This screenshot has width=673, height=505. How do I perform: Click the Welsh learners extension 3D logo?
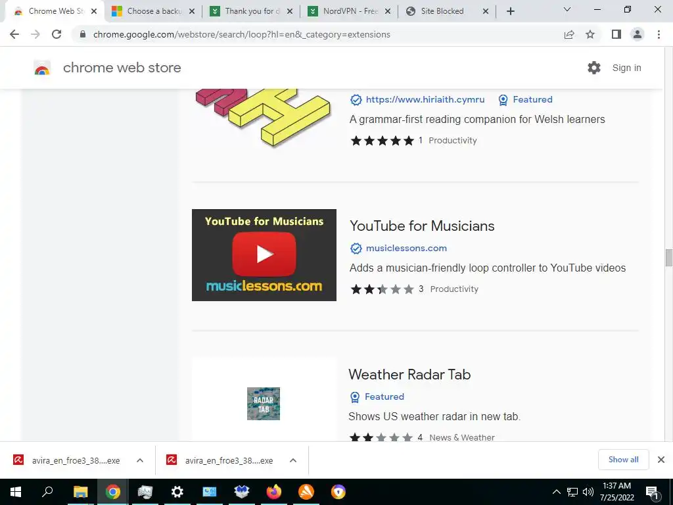pos(264,117)
